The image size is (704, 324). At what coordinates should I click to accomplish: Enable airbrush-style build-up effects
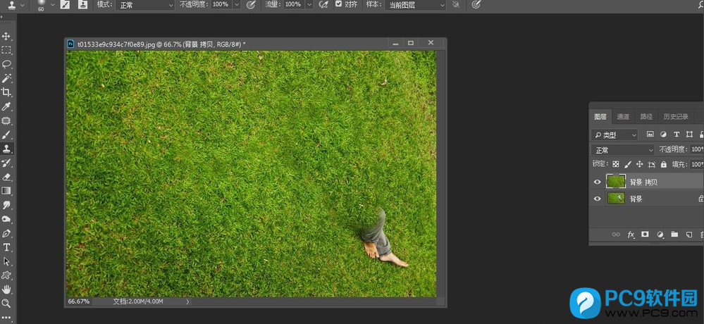323,4
